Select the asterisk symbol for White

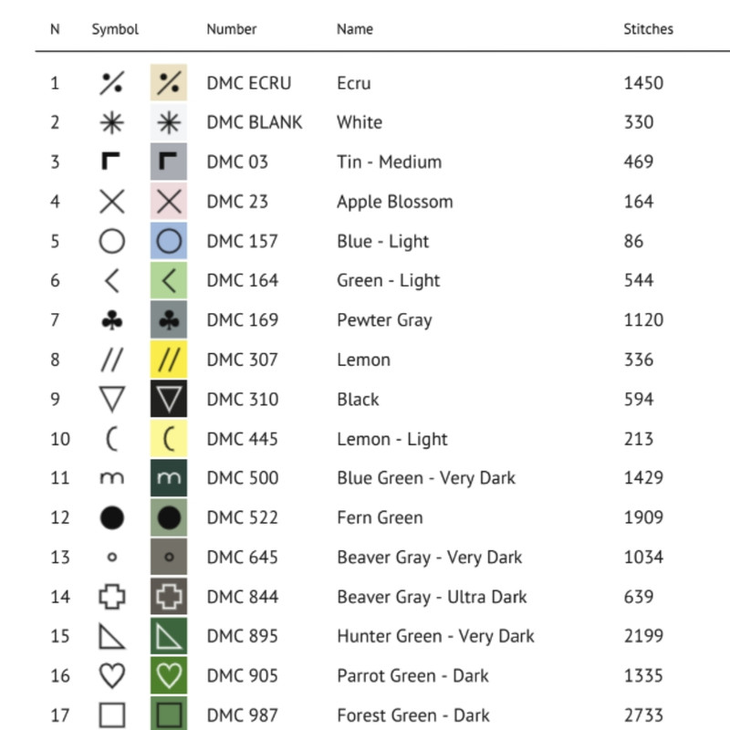coord(111,122)
